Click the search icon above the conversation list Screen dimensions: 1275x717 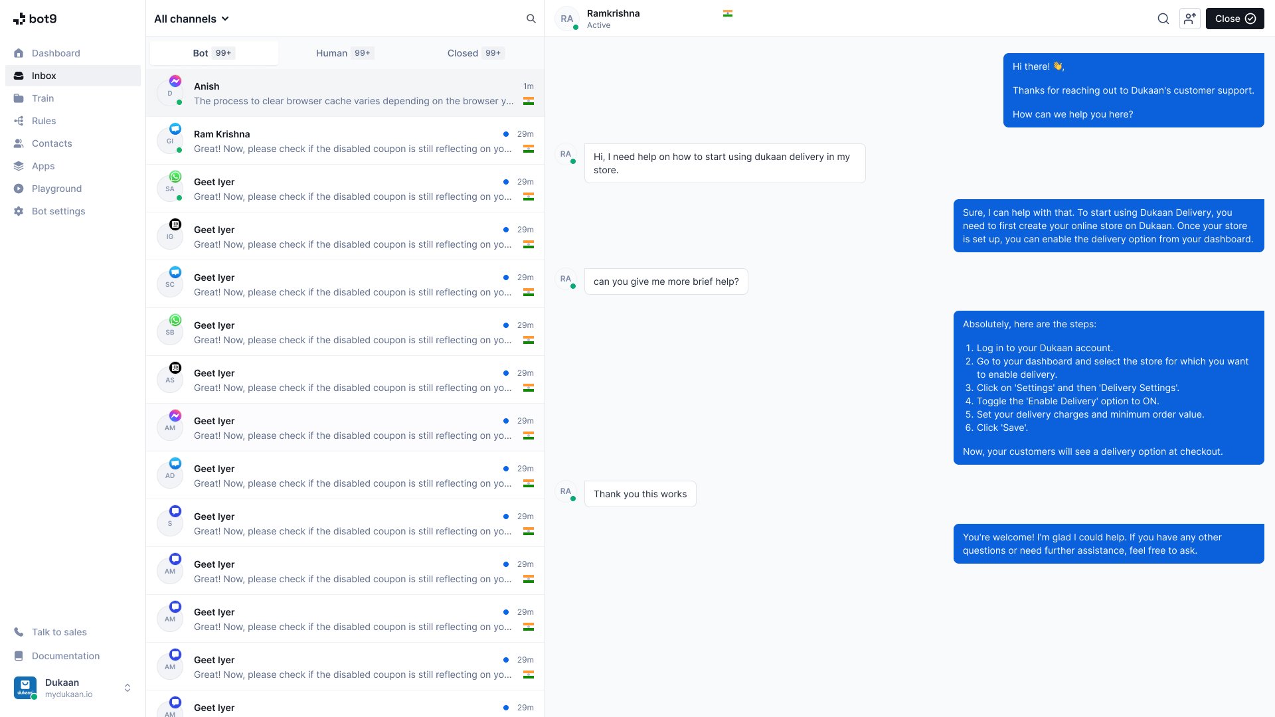531,19
